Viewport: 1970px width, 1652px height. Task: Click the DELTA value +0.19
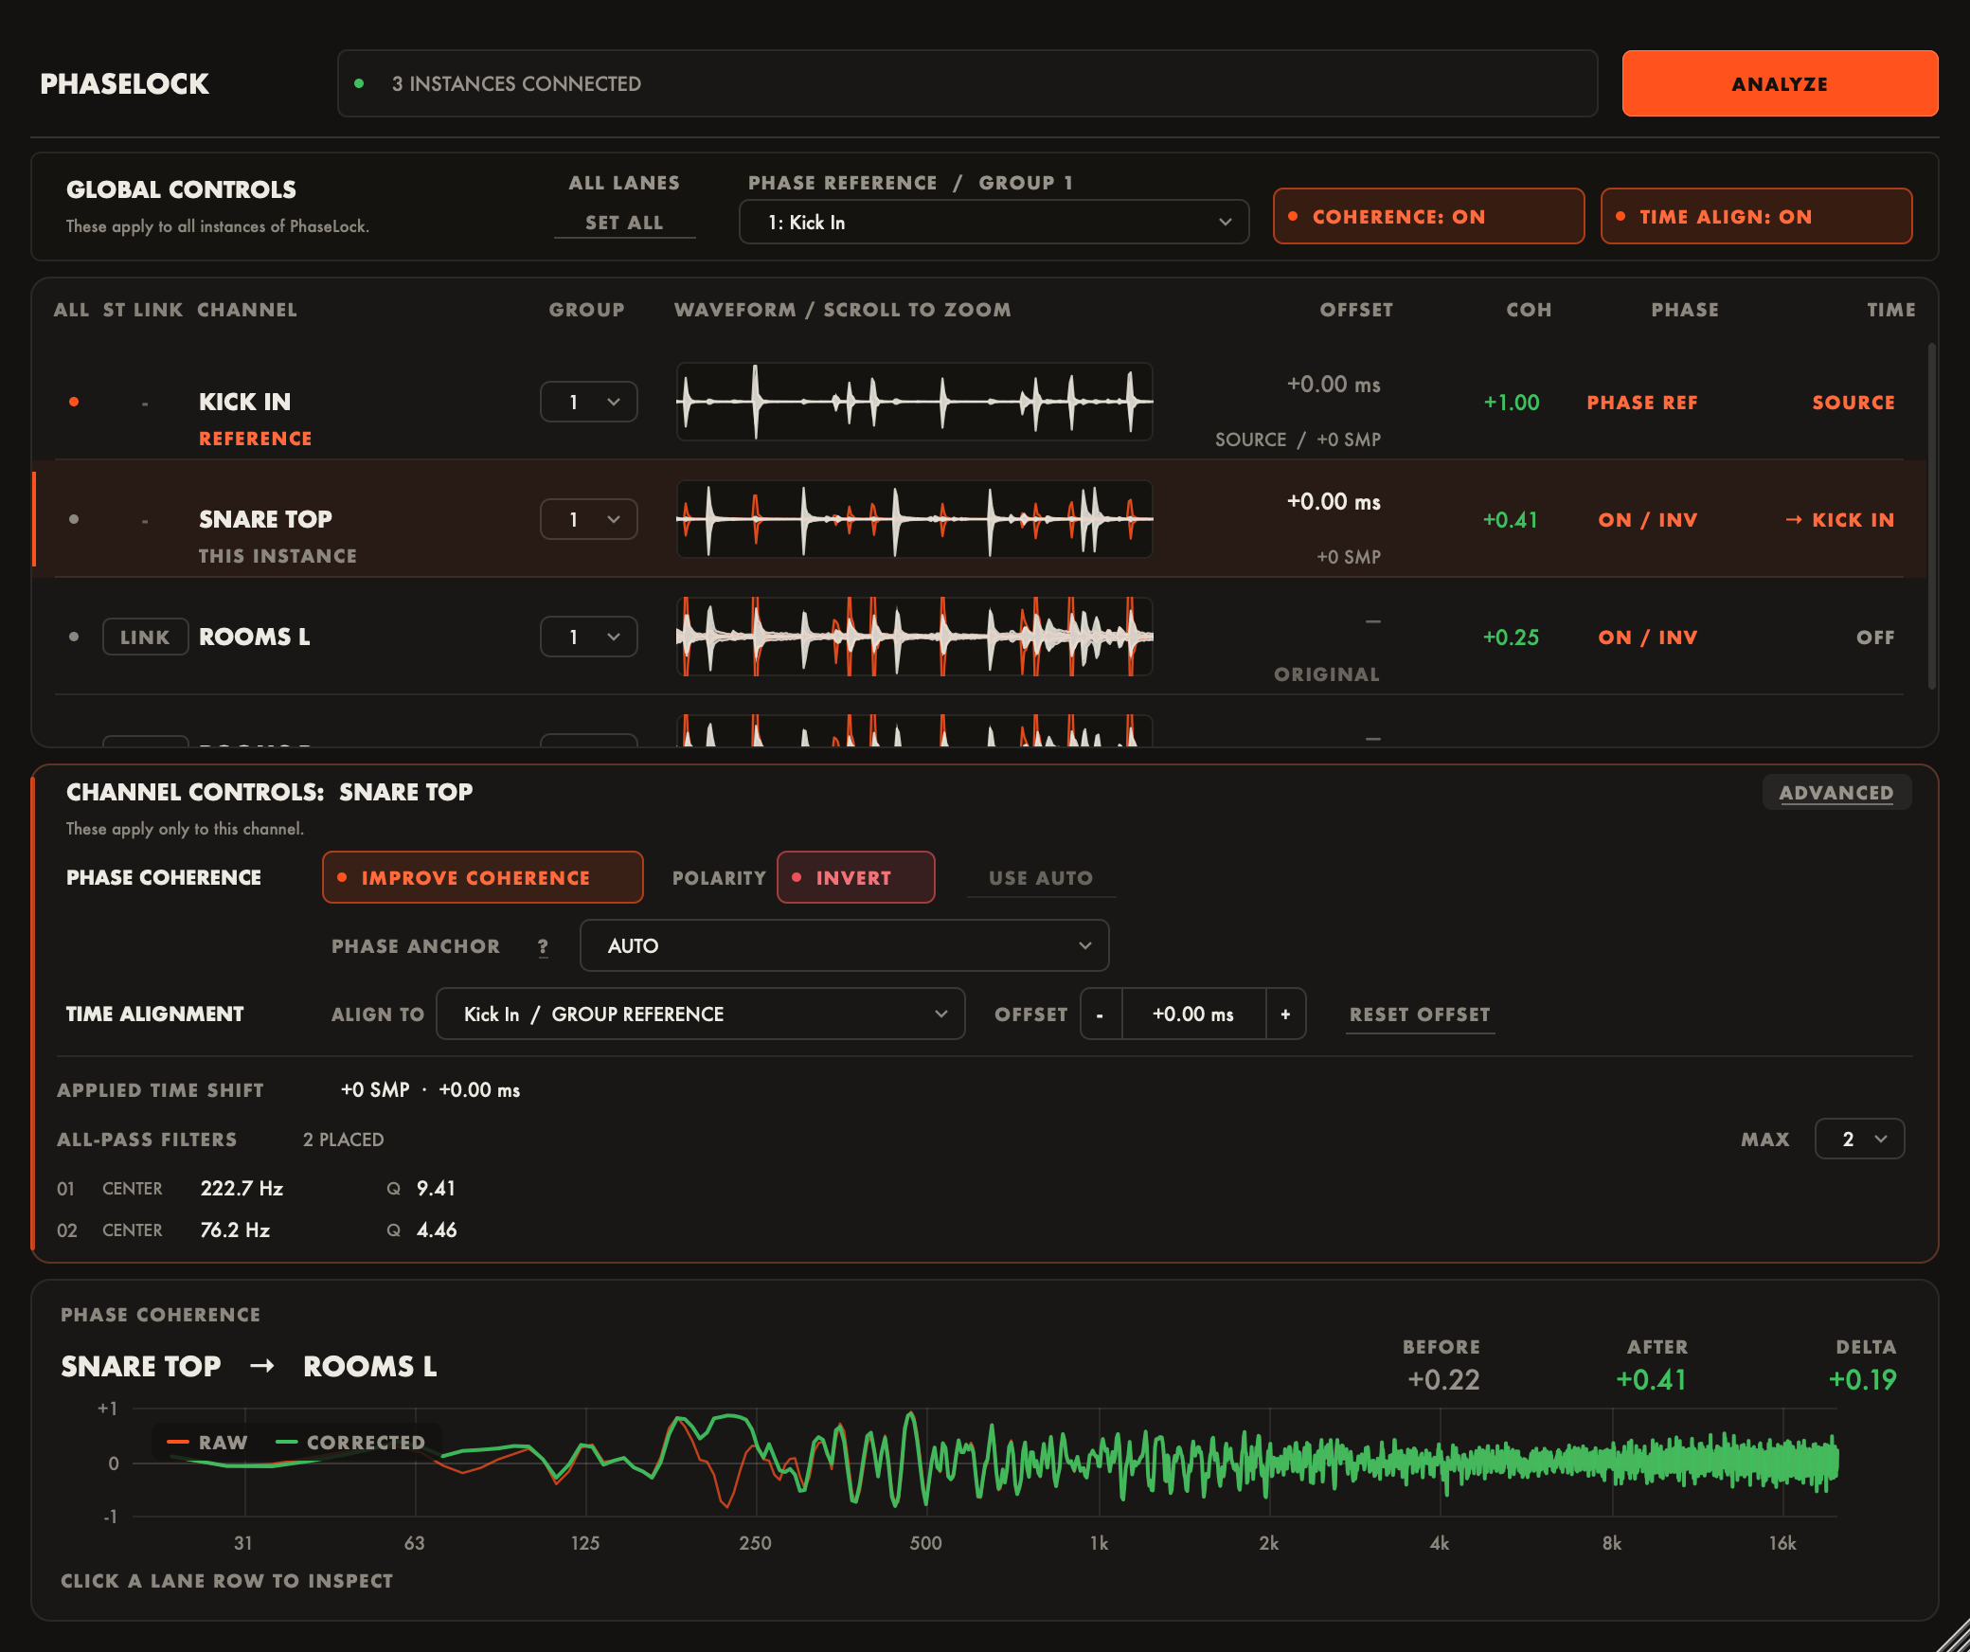tap(1862, 1379)
